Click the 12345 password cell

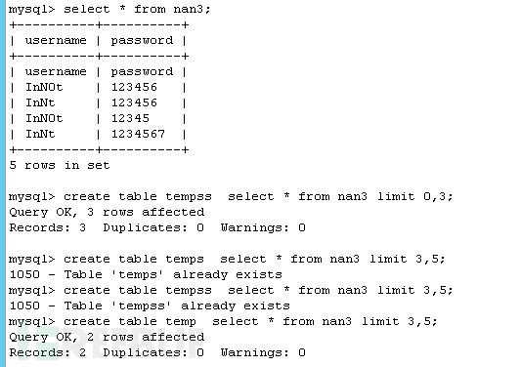(x=130, y=118)
